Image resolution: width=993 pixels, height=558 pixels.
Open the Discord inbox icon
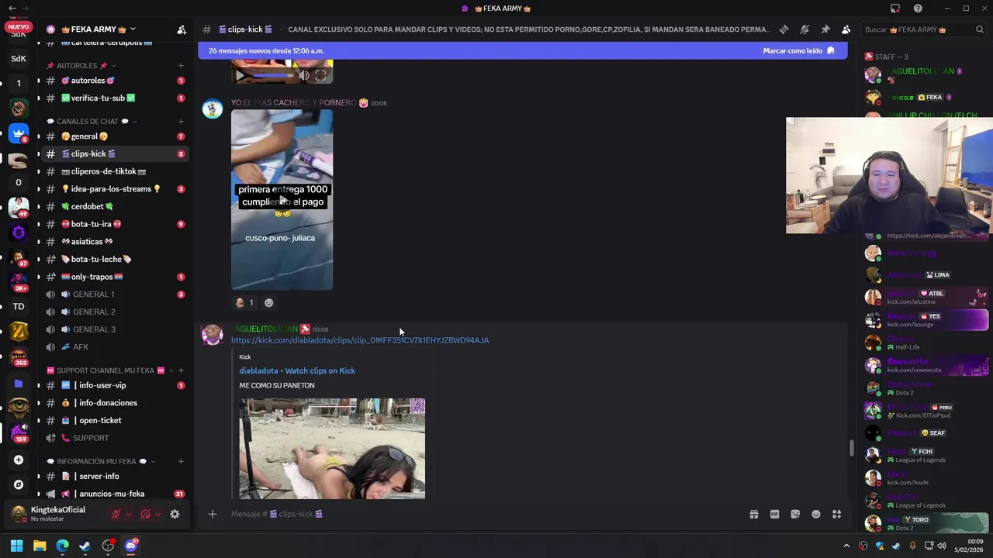895,9
